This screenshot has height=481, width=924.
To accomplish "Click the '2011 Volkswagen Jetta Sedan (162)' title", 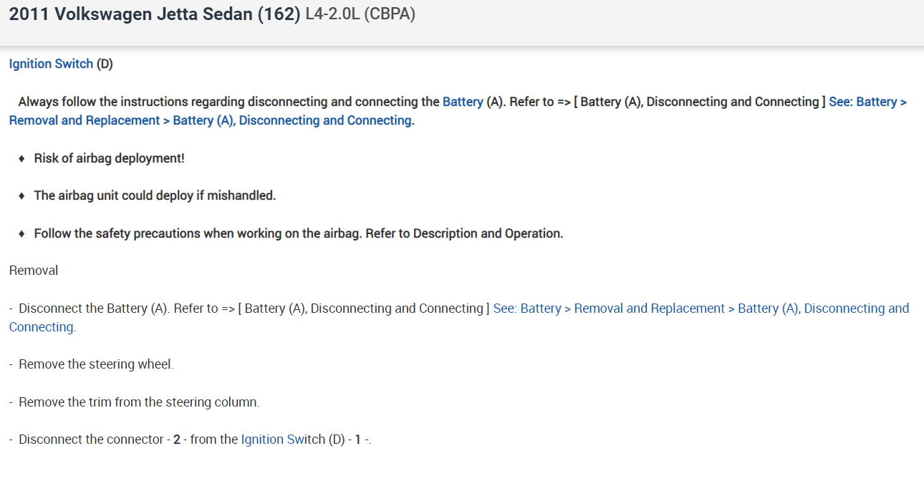I will pyautogui.click(x=154, y=15).
